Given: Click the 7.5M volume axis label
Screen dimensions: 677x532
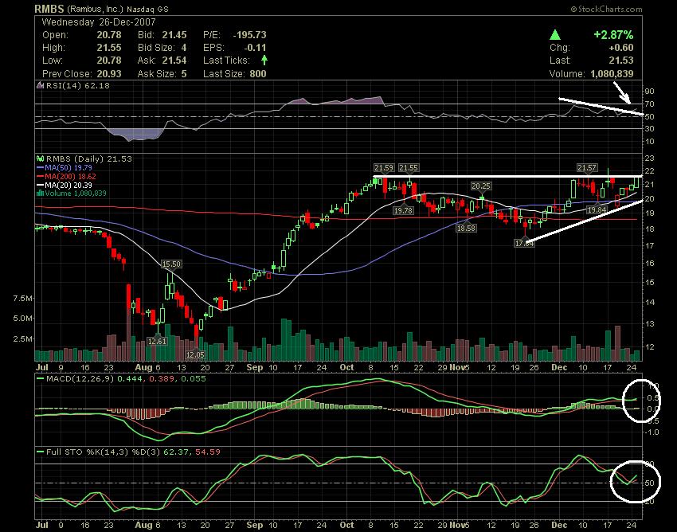Looking at the screenshot, I should coord(23,299).
